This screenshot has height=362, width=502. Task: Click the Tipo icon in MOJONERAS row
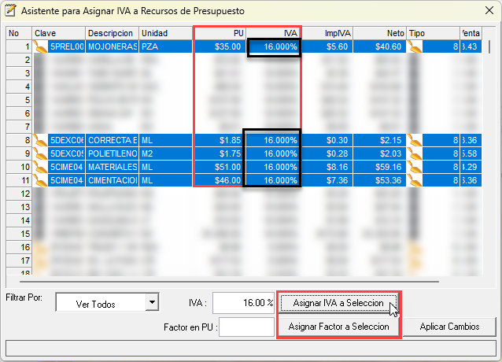pos(415,47)
